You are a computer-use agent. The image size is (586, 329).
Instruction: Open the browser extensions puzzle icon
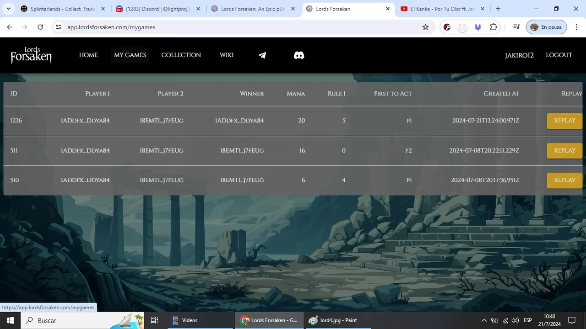click(494, 27)
